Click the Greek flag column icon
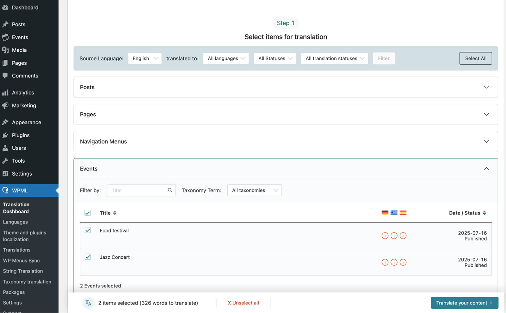This screenshot has width=506, height=313. point(394,213)
